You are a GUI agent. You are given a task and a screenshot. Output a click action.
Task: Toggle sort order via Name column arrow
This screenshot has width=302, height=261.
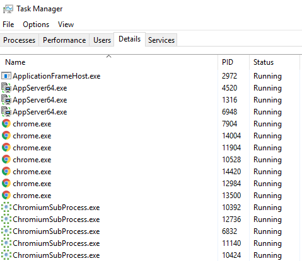coord(108,56)
